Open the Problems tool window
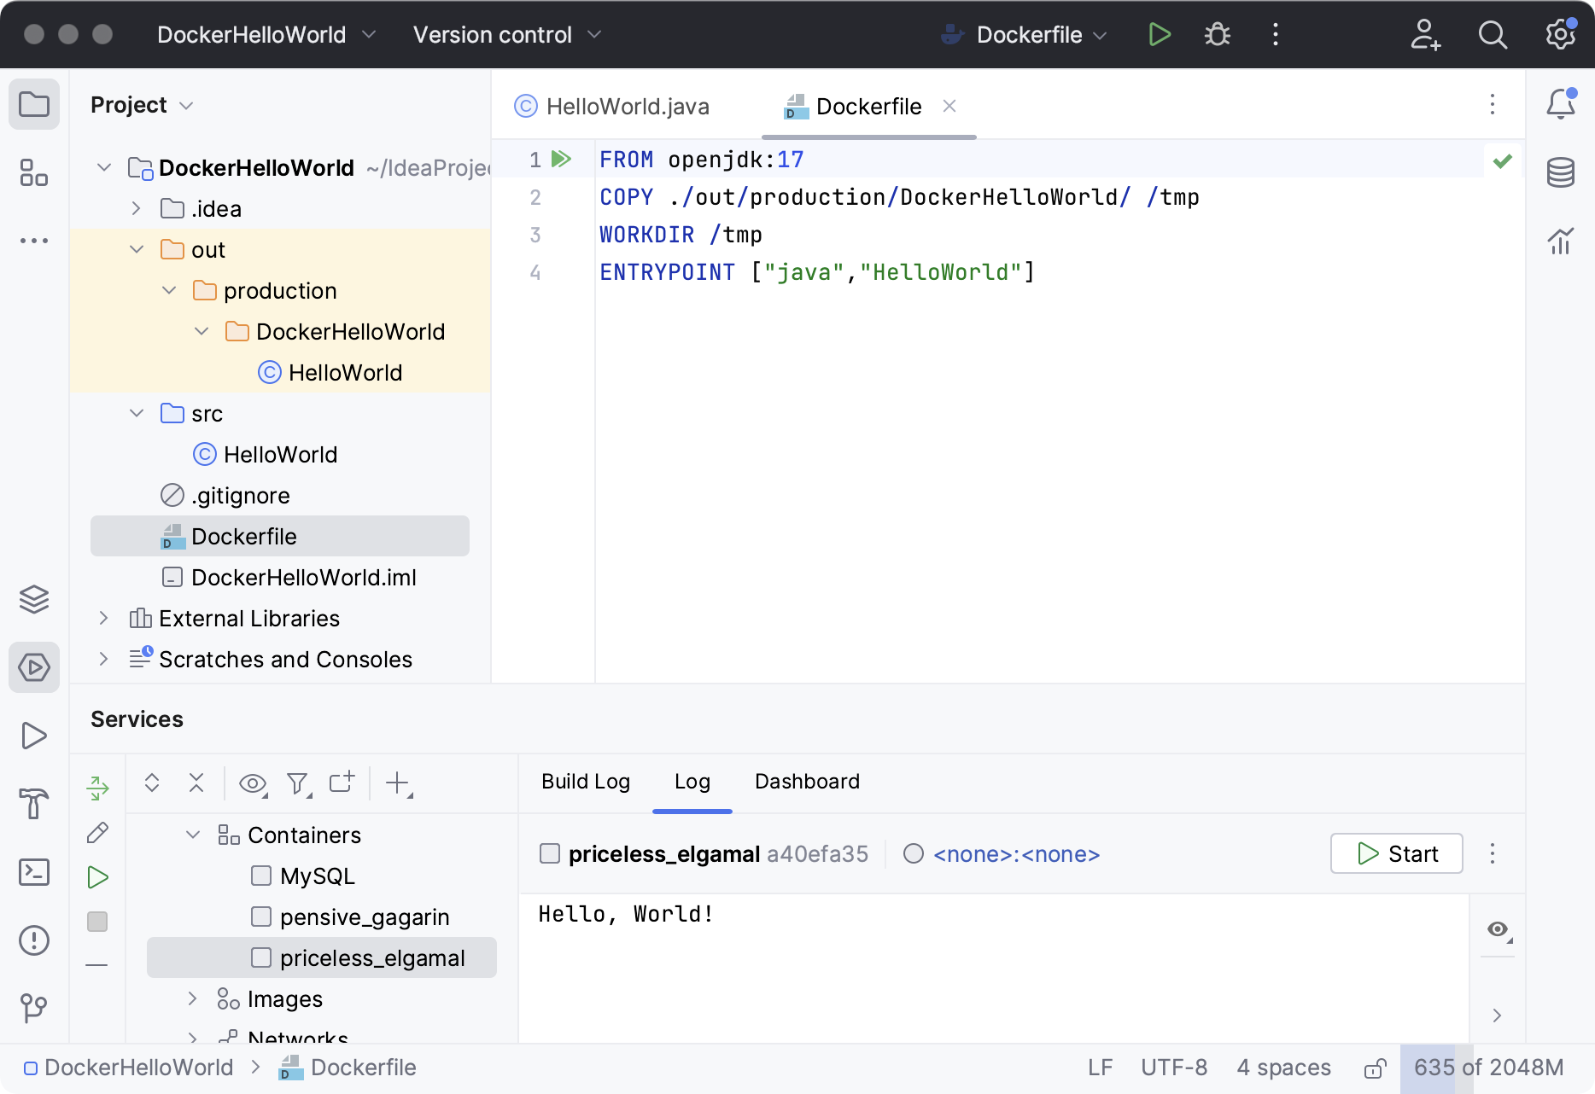The width and height of the screenshot is (1595, 1094). coord(34,940)
